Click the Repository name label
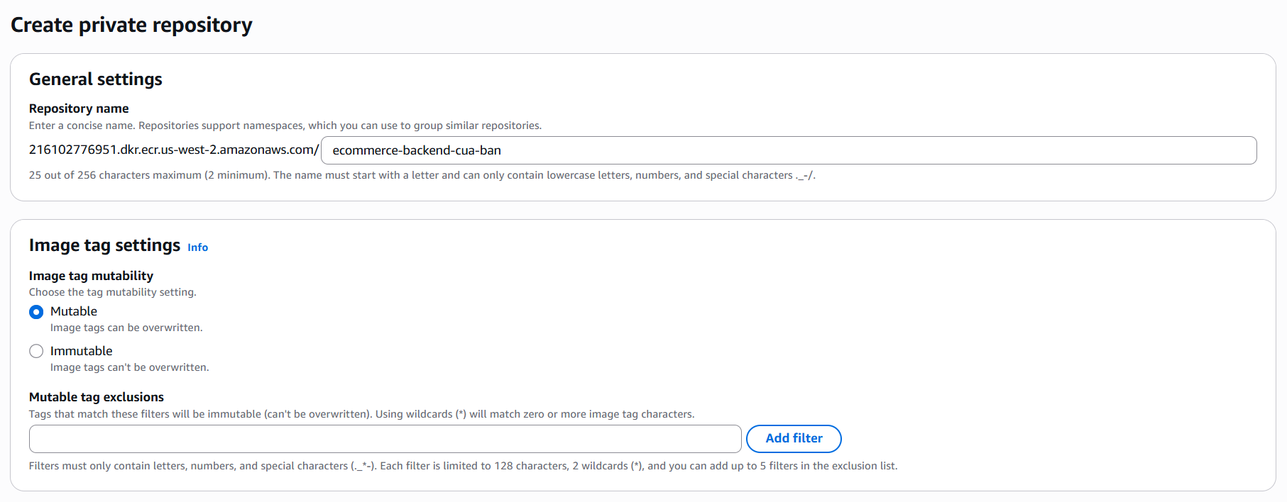1287x502 pixels. coord(78,108)
